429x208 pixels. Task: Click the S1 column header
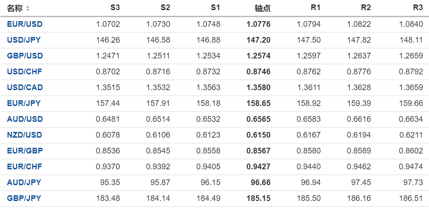(215, 8)
